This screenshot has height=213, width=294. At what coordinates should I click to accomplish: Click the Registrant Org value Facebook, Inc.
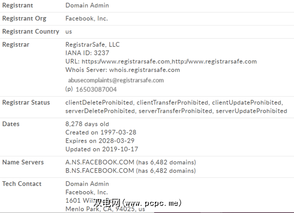point(86,18)
